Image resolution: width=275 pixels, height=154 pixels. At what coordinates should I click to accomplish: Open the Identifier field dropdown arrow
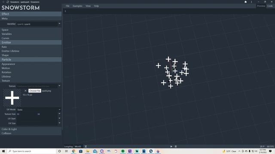pos(59,24)
